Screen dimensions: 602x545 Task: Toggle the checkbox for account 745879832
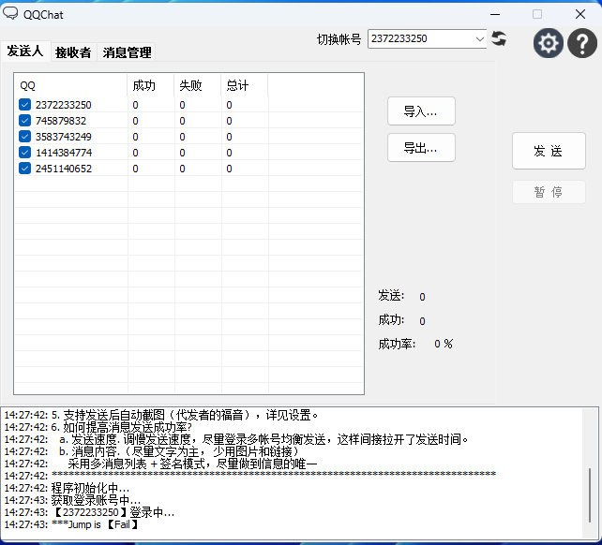(x=25, y=121)
